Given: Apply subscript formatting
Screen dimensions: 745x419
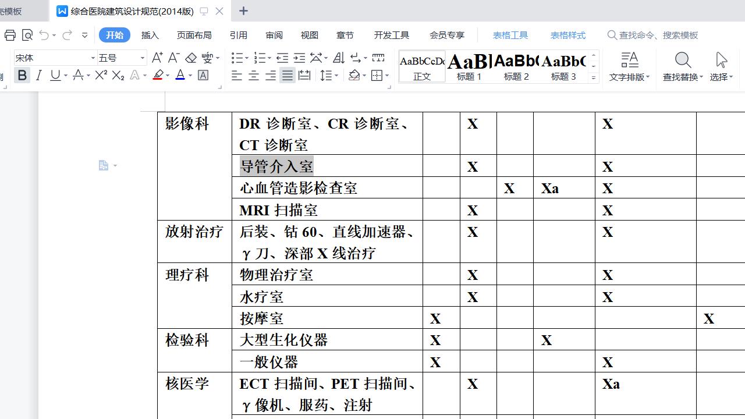Looking at the screenshot, I should (x=118, y=75).
